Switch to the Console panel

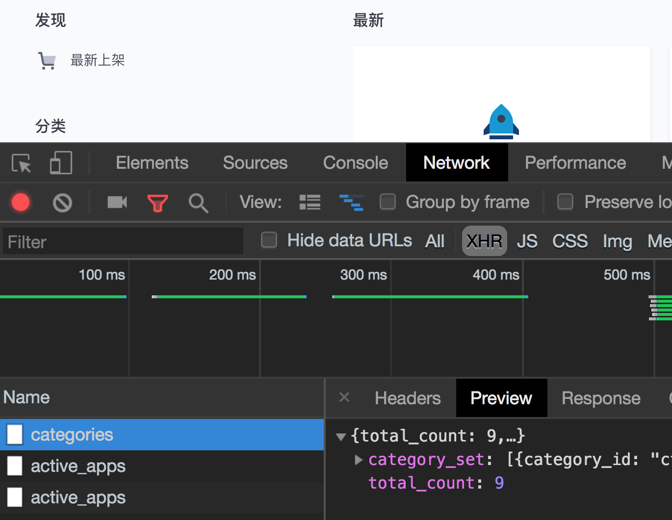click(355, 162)
